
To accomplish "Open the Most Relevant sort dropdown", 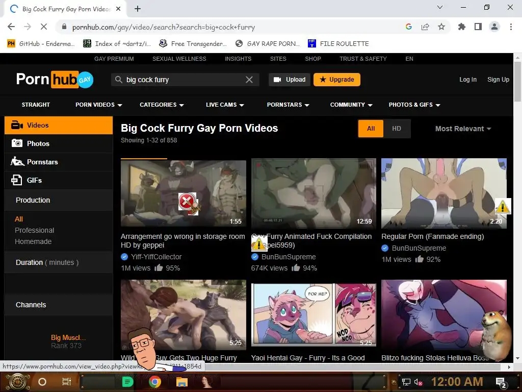I will pos(463,129).
